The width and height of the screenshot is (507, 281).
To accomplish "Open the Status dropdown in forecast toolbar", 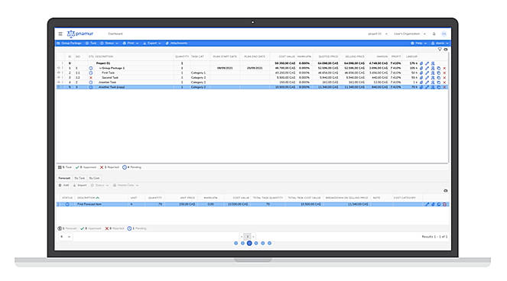I will pos(99,186).
